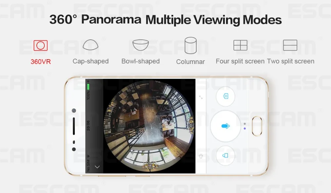This screenshot has width=331, height=193.
Task: Select the two split screen icon
Action: [x=290, y=45]
